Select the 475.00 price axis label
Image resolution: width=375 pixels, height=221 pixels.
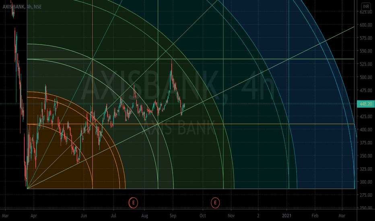(x=366, y=90)
